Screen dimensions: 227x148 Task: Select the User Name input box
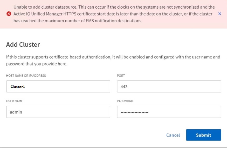point(58,112)
